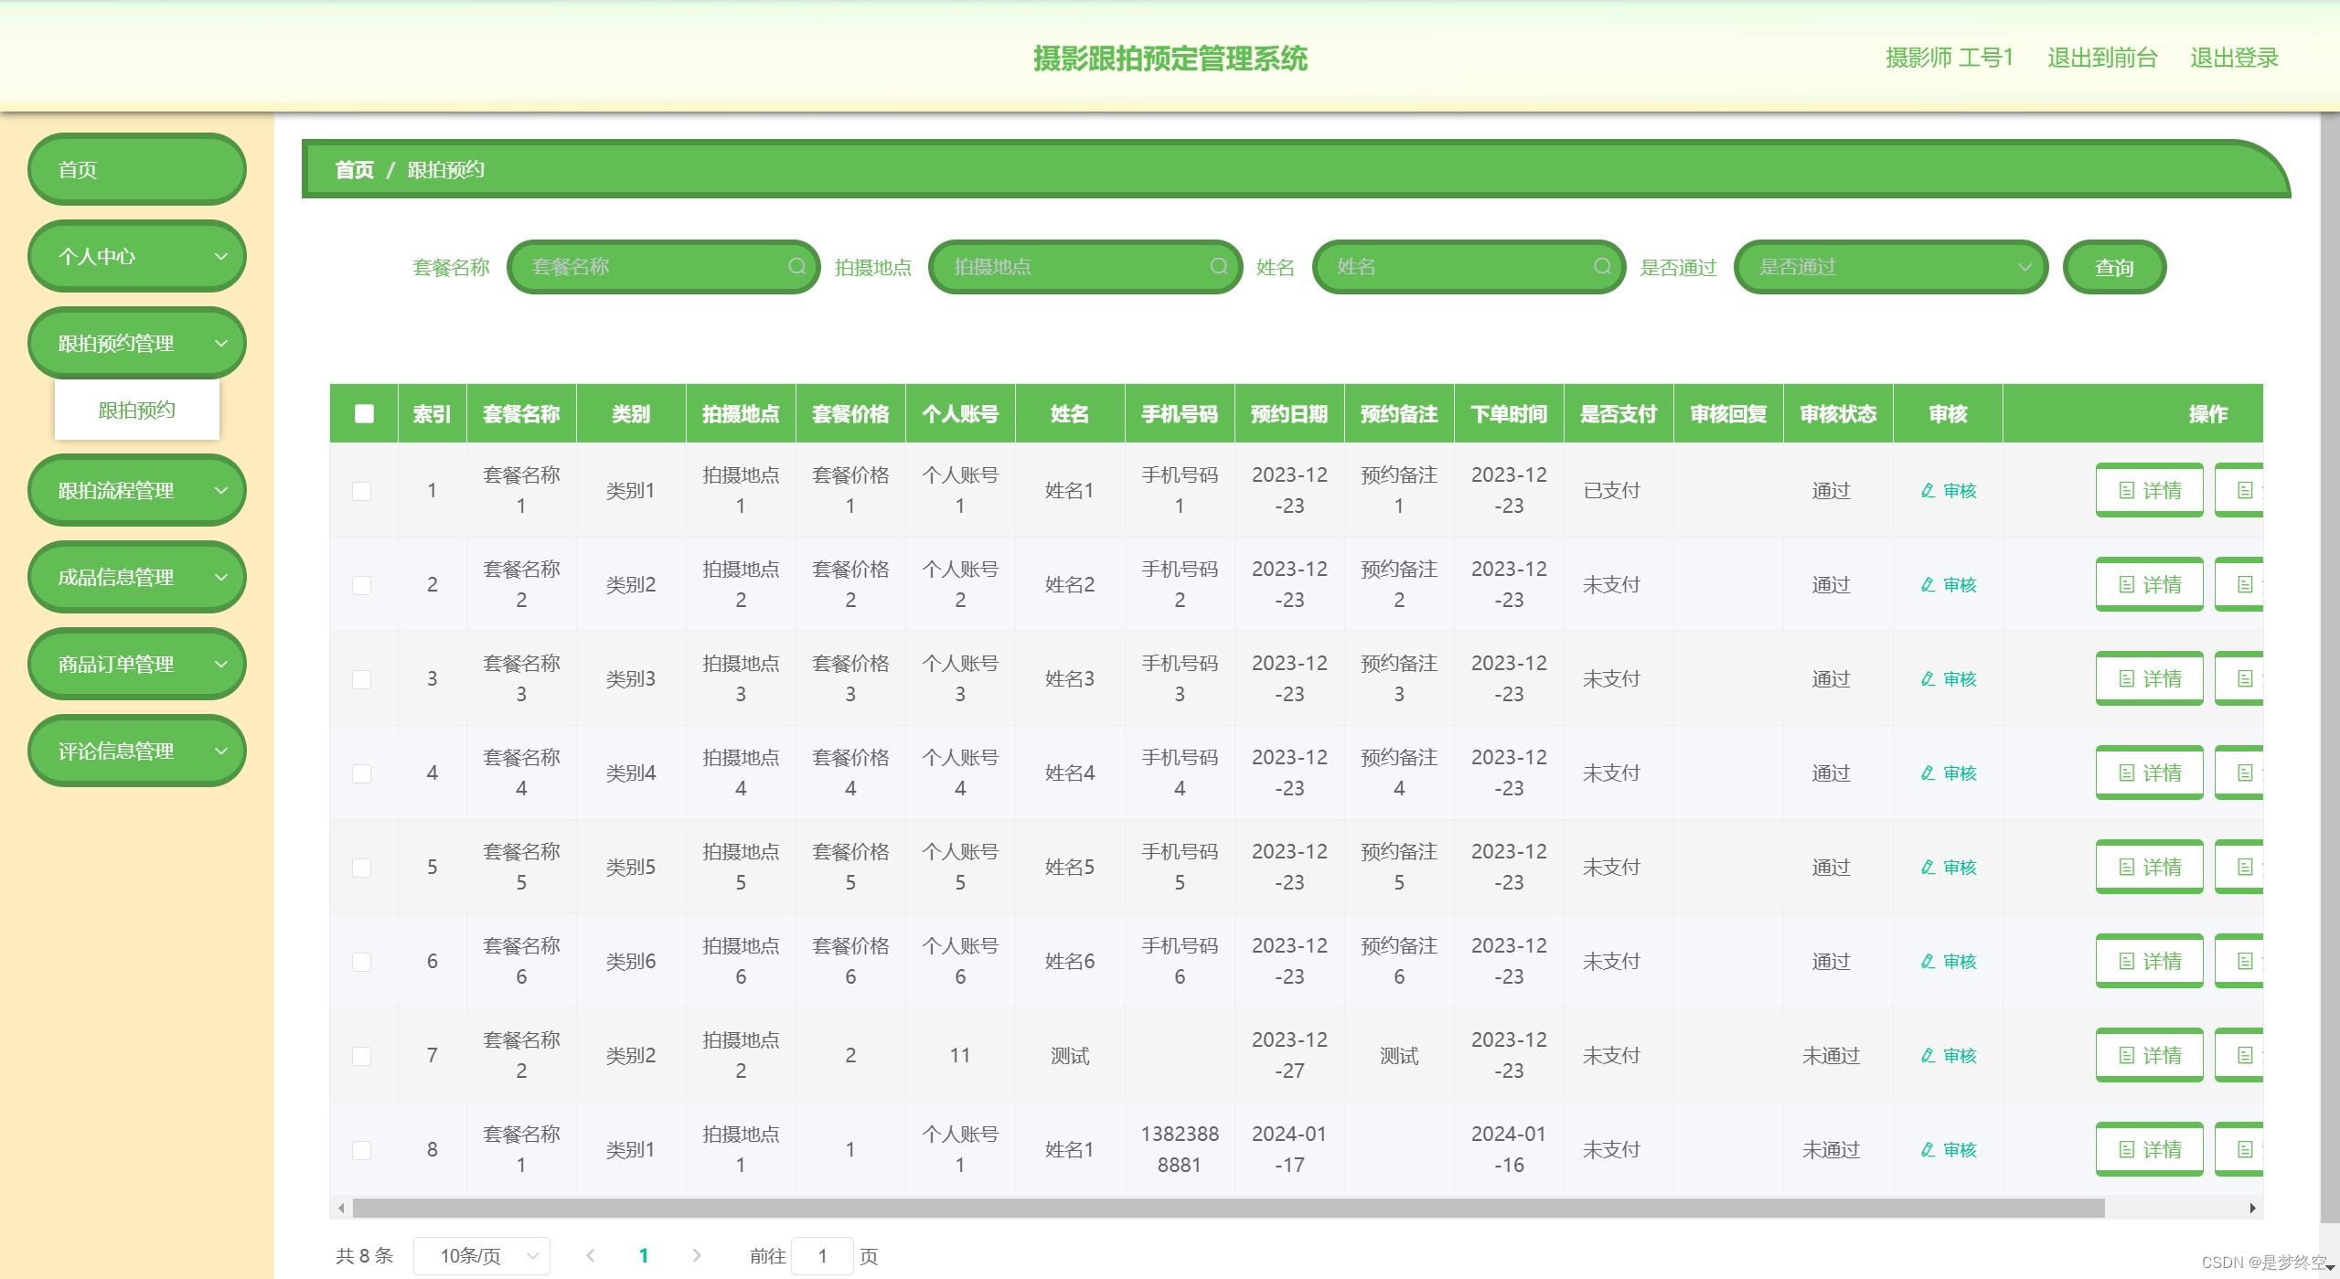
Task: Open 详情 for row 3
Action: click(2149, 678)
